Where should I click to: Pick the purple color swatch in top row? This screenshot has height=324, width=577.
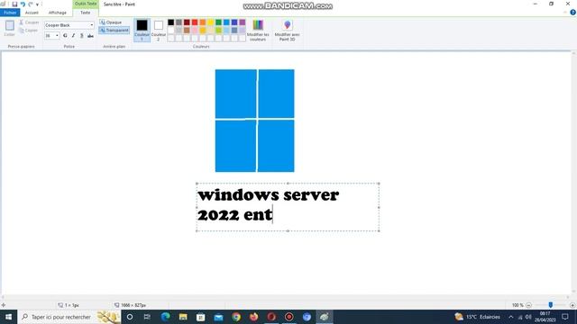243,22
